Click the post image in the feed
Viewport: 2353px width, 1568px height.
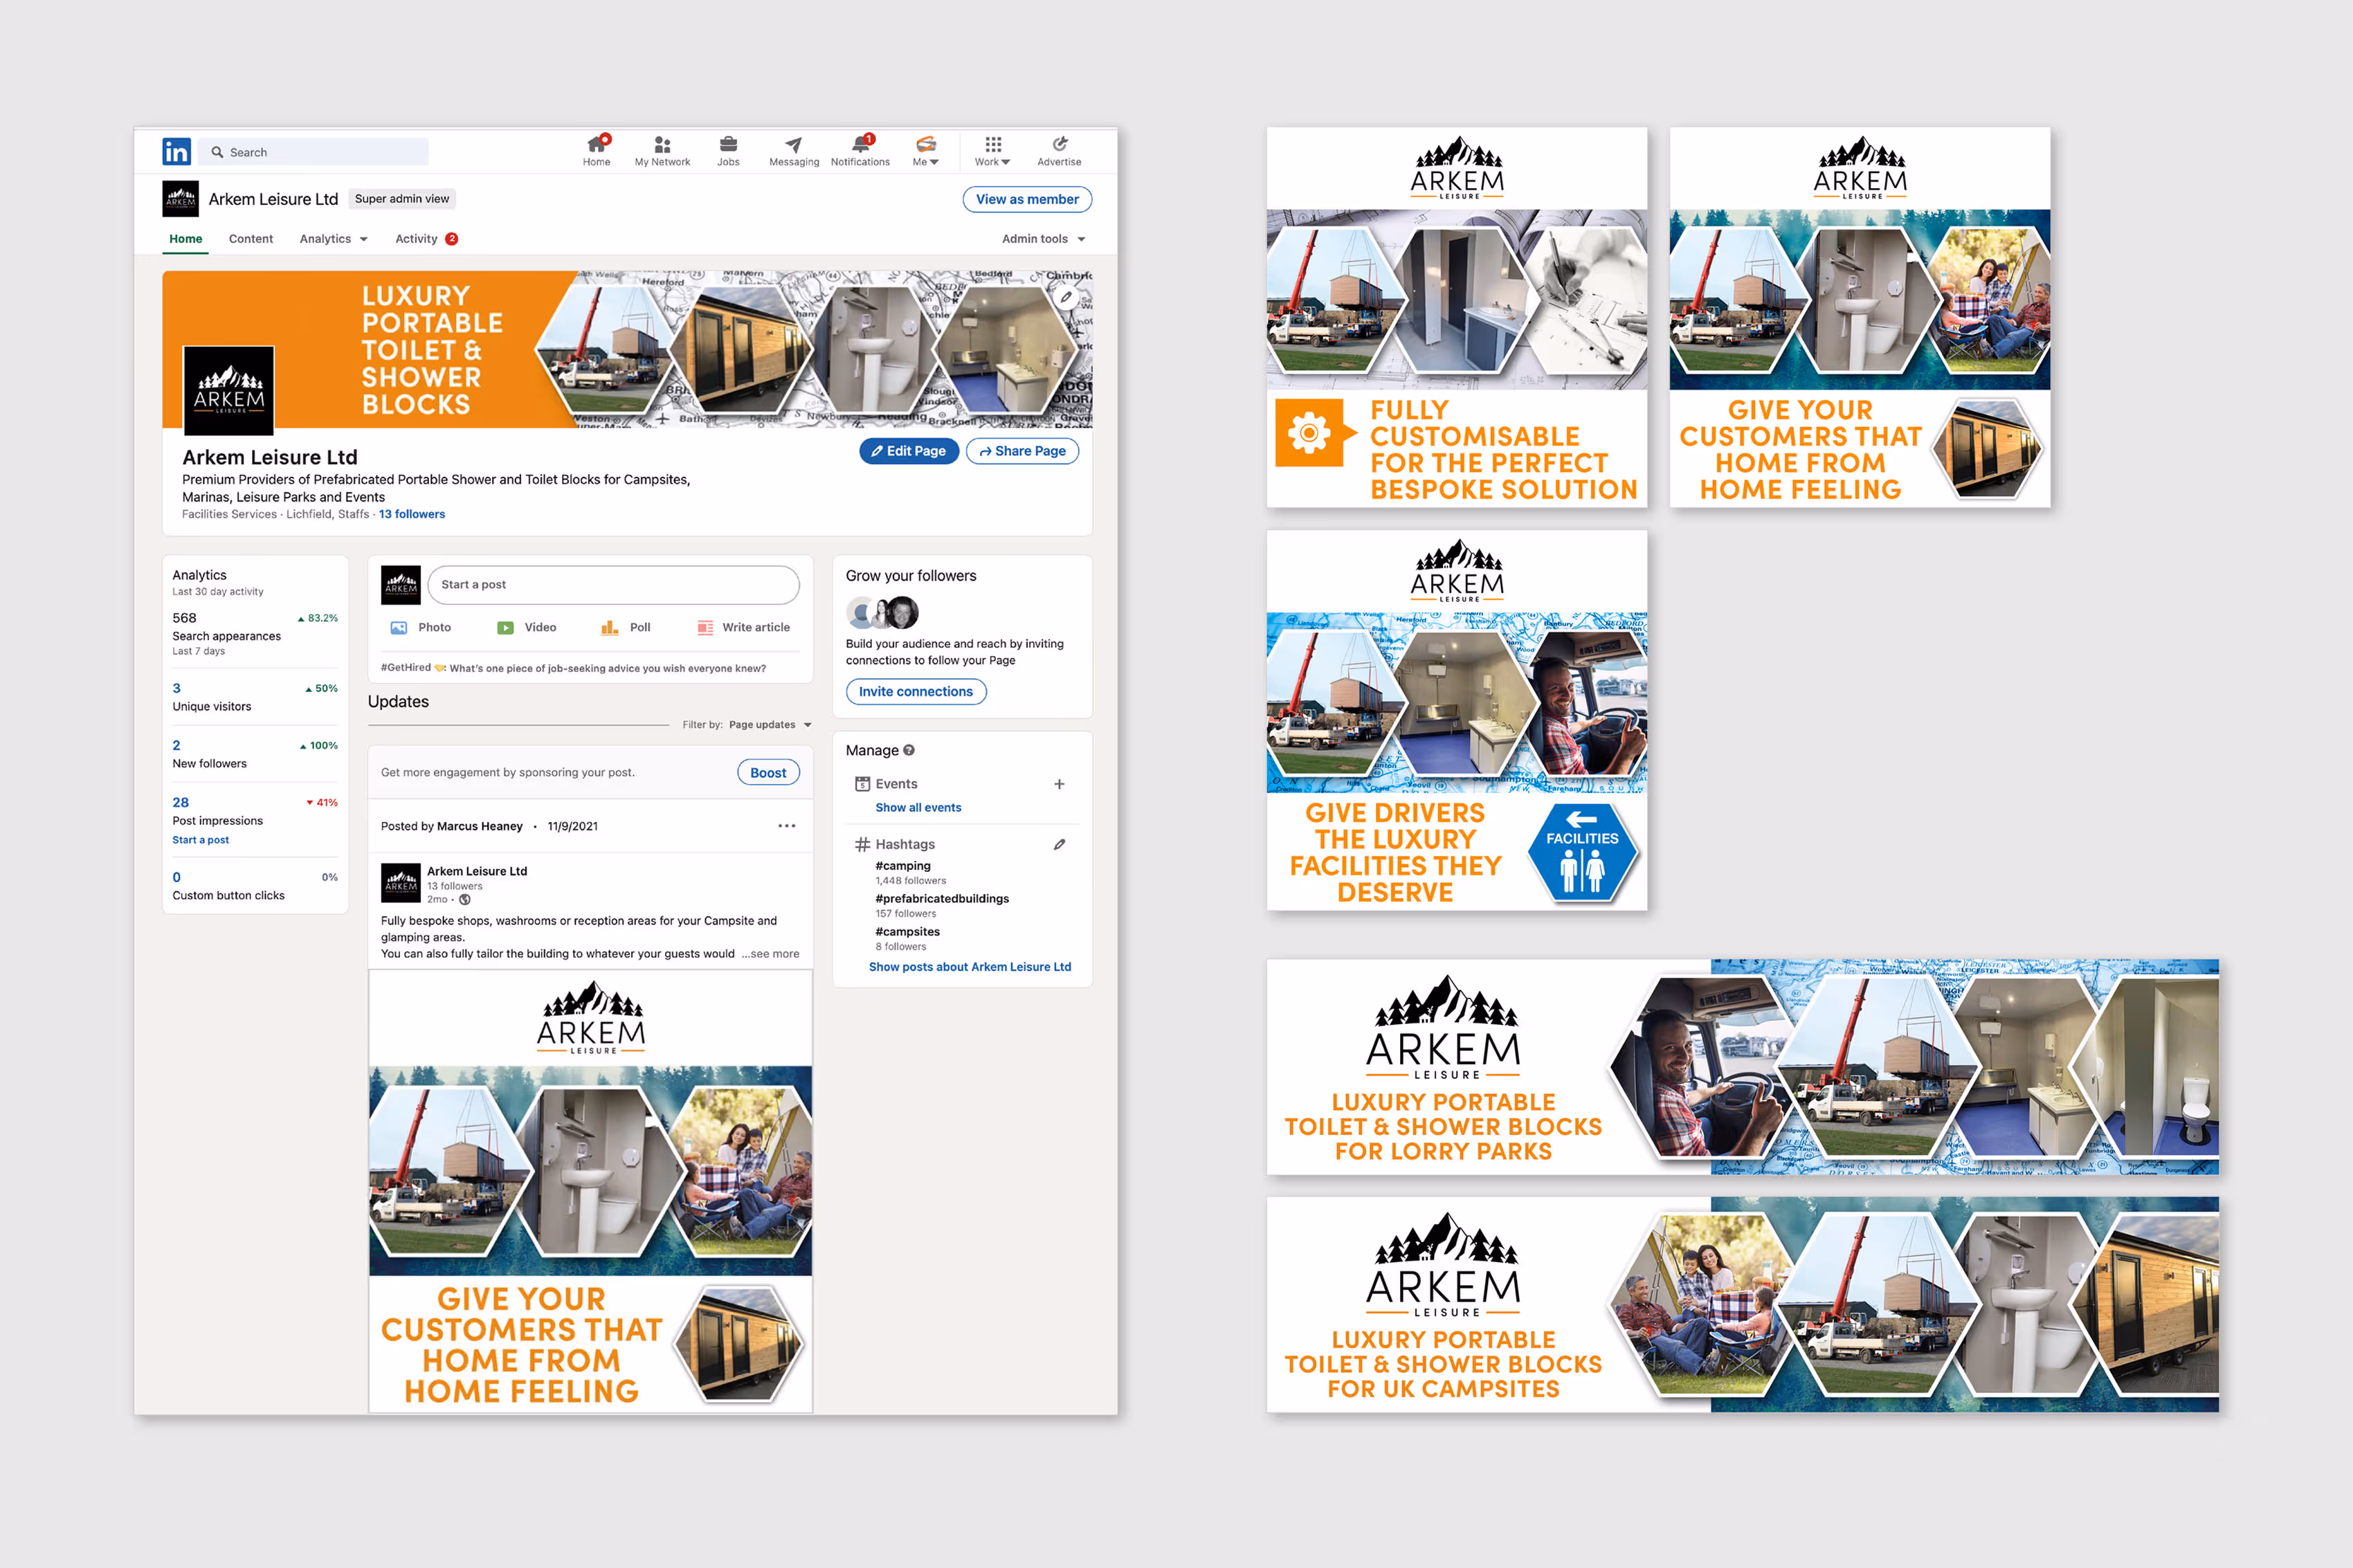(590, 1191)
